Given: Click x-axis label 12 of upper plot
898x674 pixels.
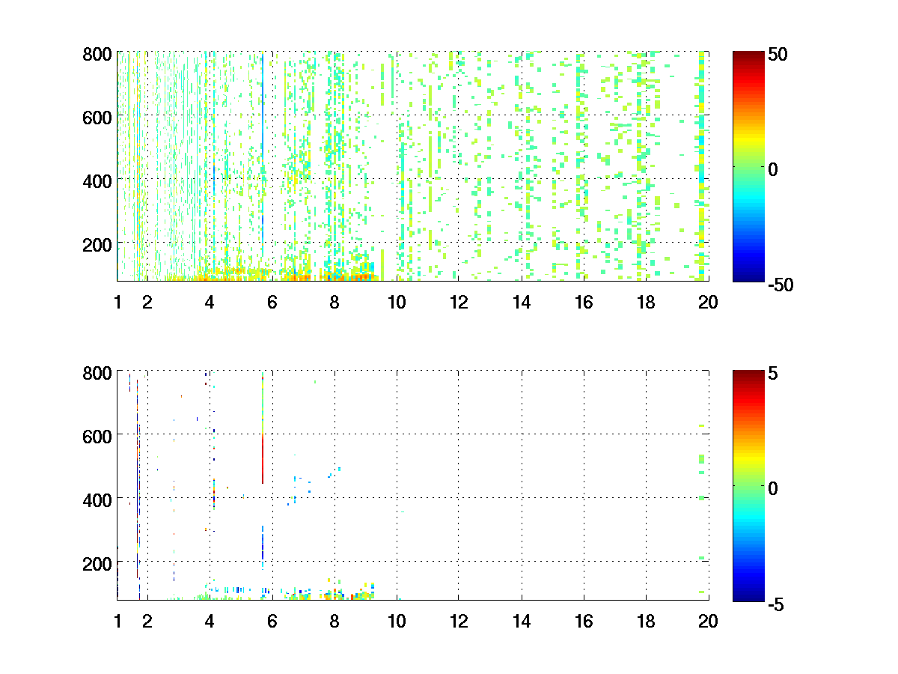Looking at the screenshot, I should pos(459,303).
